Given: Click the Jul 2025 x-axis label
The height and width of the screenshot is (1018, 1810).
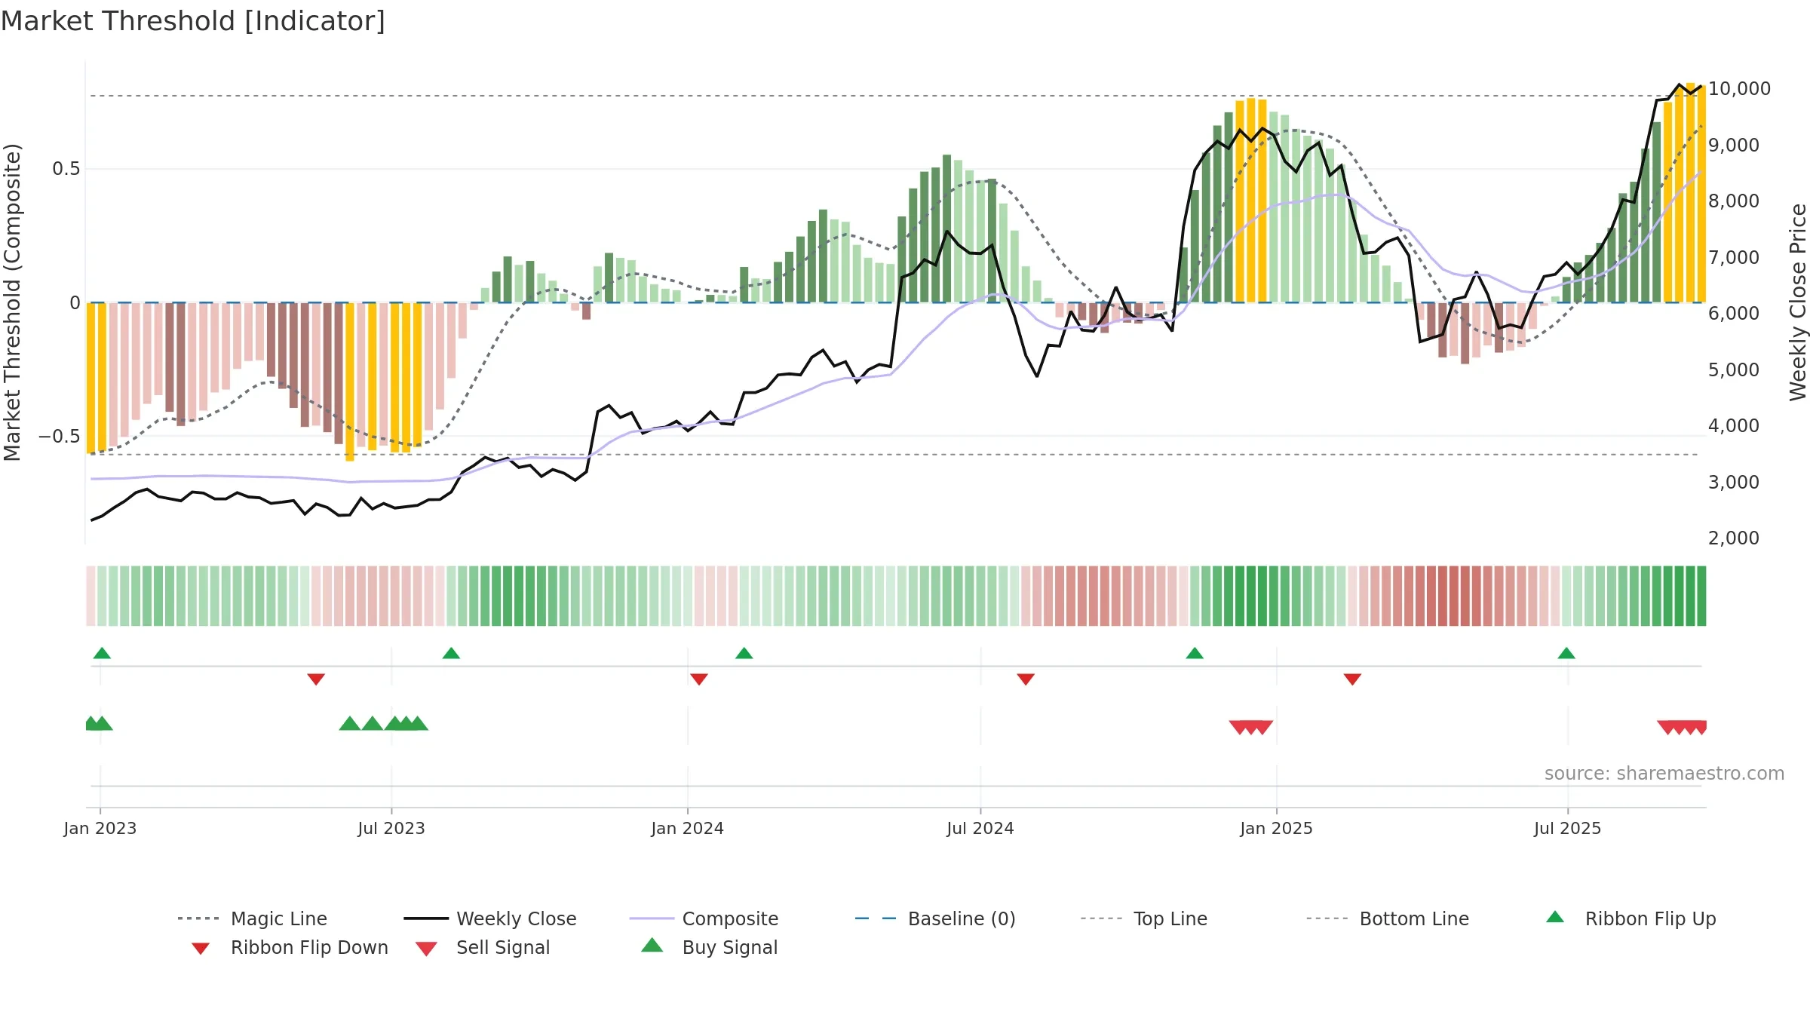Looking at the screenshot, I should click(1568, 828).
